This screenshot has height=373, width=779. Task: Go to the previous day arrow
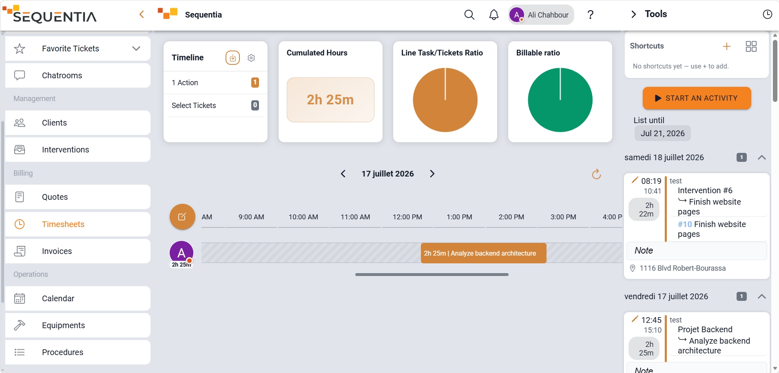click(343, 174)
